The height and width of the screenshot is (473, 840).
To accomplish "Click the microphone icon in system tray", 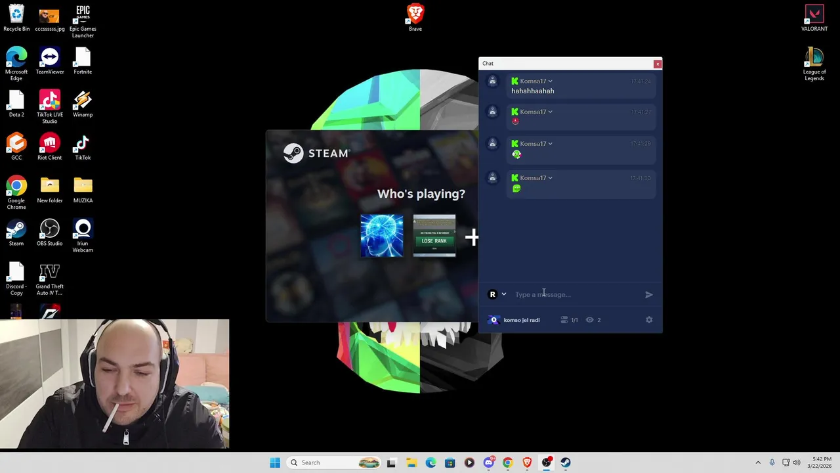I will (x=772, y=462).
